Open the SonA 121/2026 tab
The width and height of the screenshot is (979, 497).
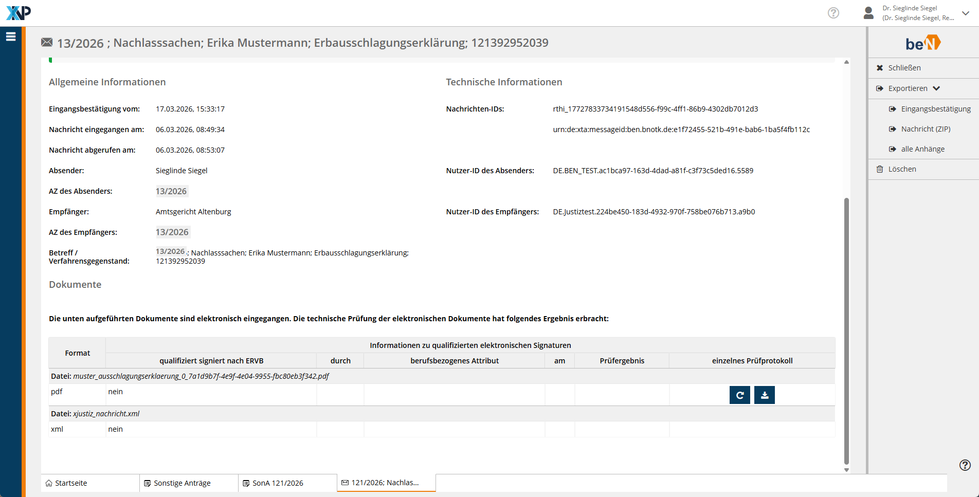278,483
